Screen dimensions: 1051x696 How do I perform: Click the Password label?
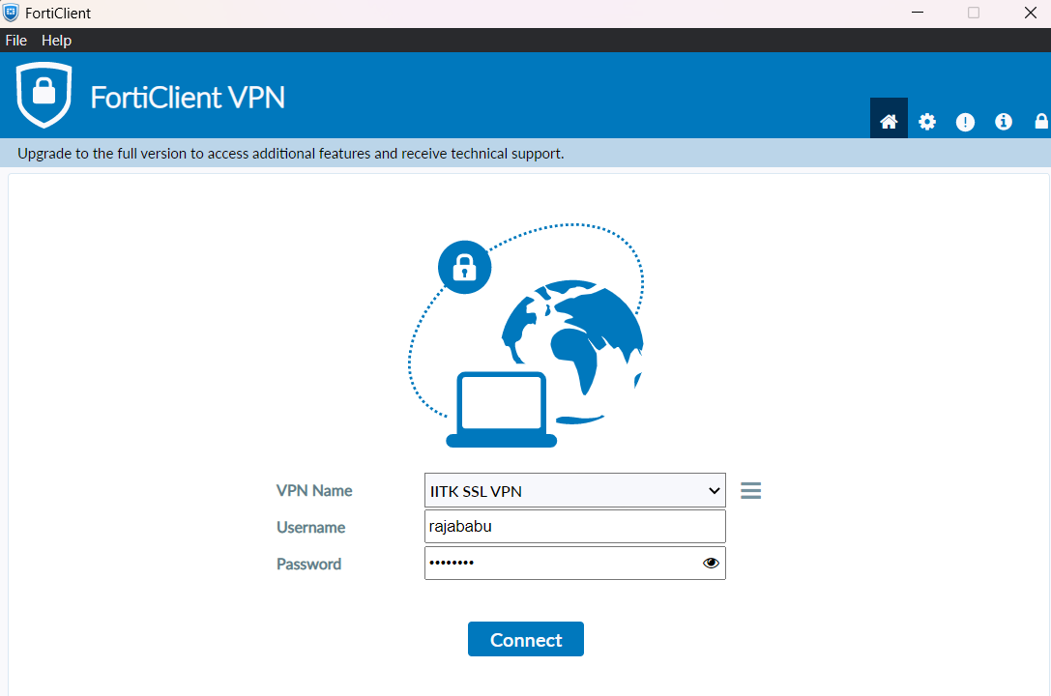[x=309, y=564]
